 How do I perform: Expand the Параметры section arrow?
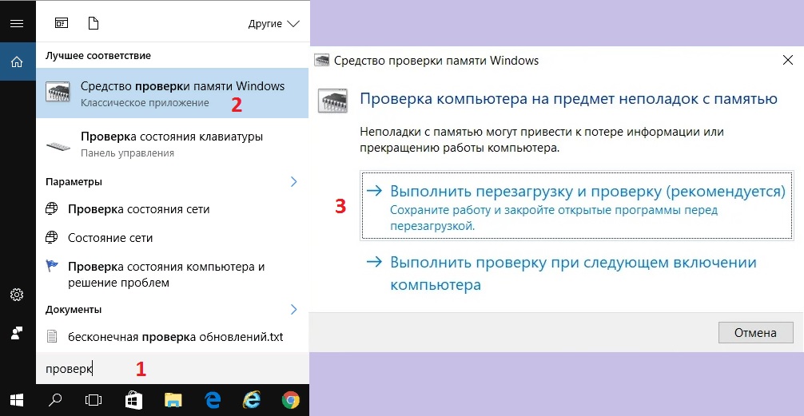(294, 181)
